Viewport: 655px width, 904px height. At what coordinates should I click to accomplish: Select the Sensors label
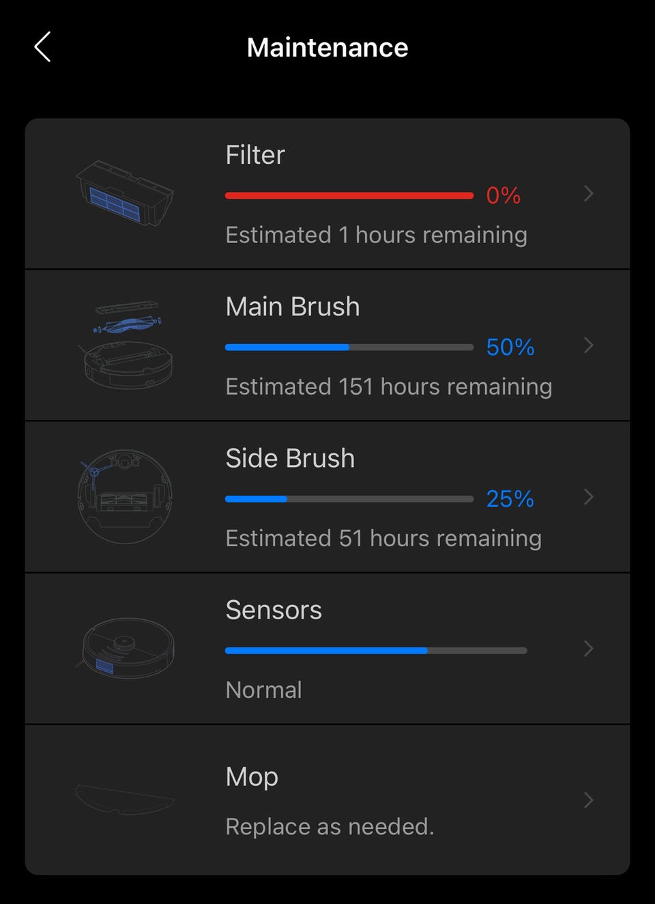tap(274, 610)
